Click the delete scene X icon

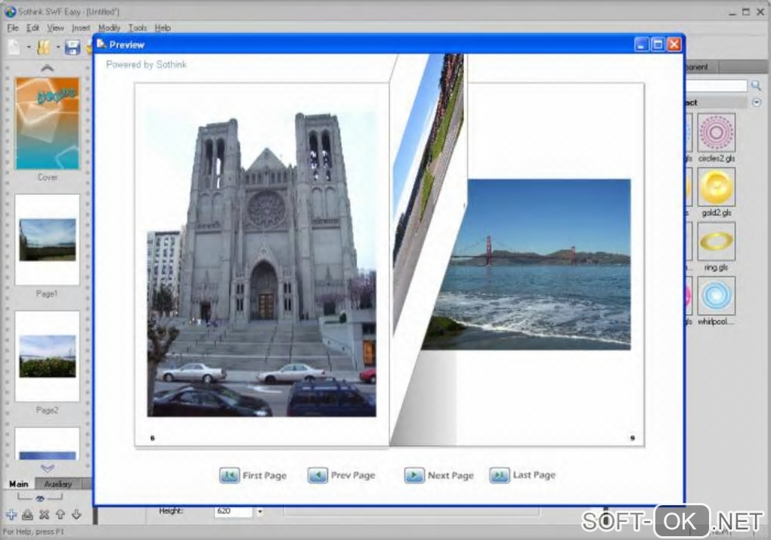(44, 515)
